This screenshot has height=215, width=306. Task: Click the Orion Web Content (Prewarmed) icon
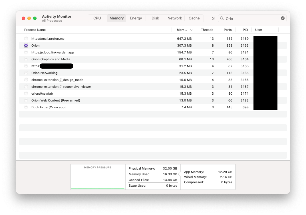[26, 100]
